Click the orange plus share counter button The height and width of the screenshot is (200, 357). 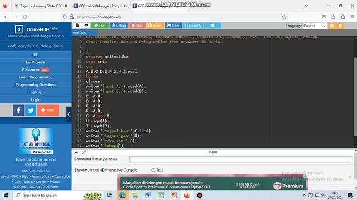tap(48, 110)
